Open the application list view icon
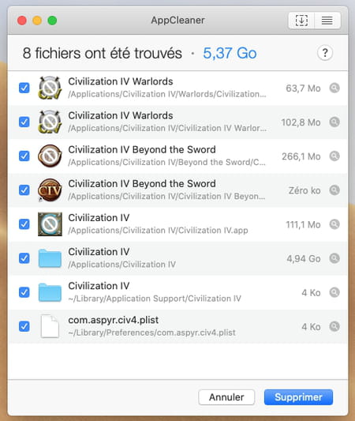 click(x=327, y=21)
